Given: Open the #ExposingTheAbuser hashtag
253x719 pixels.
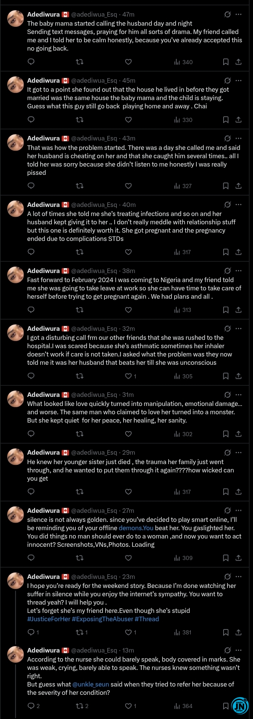Looking at the screenshot, I should pyautogui.click(x=103, y=619).
